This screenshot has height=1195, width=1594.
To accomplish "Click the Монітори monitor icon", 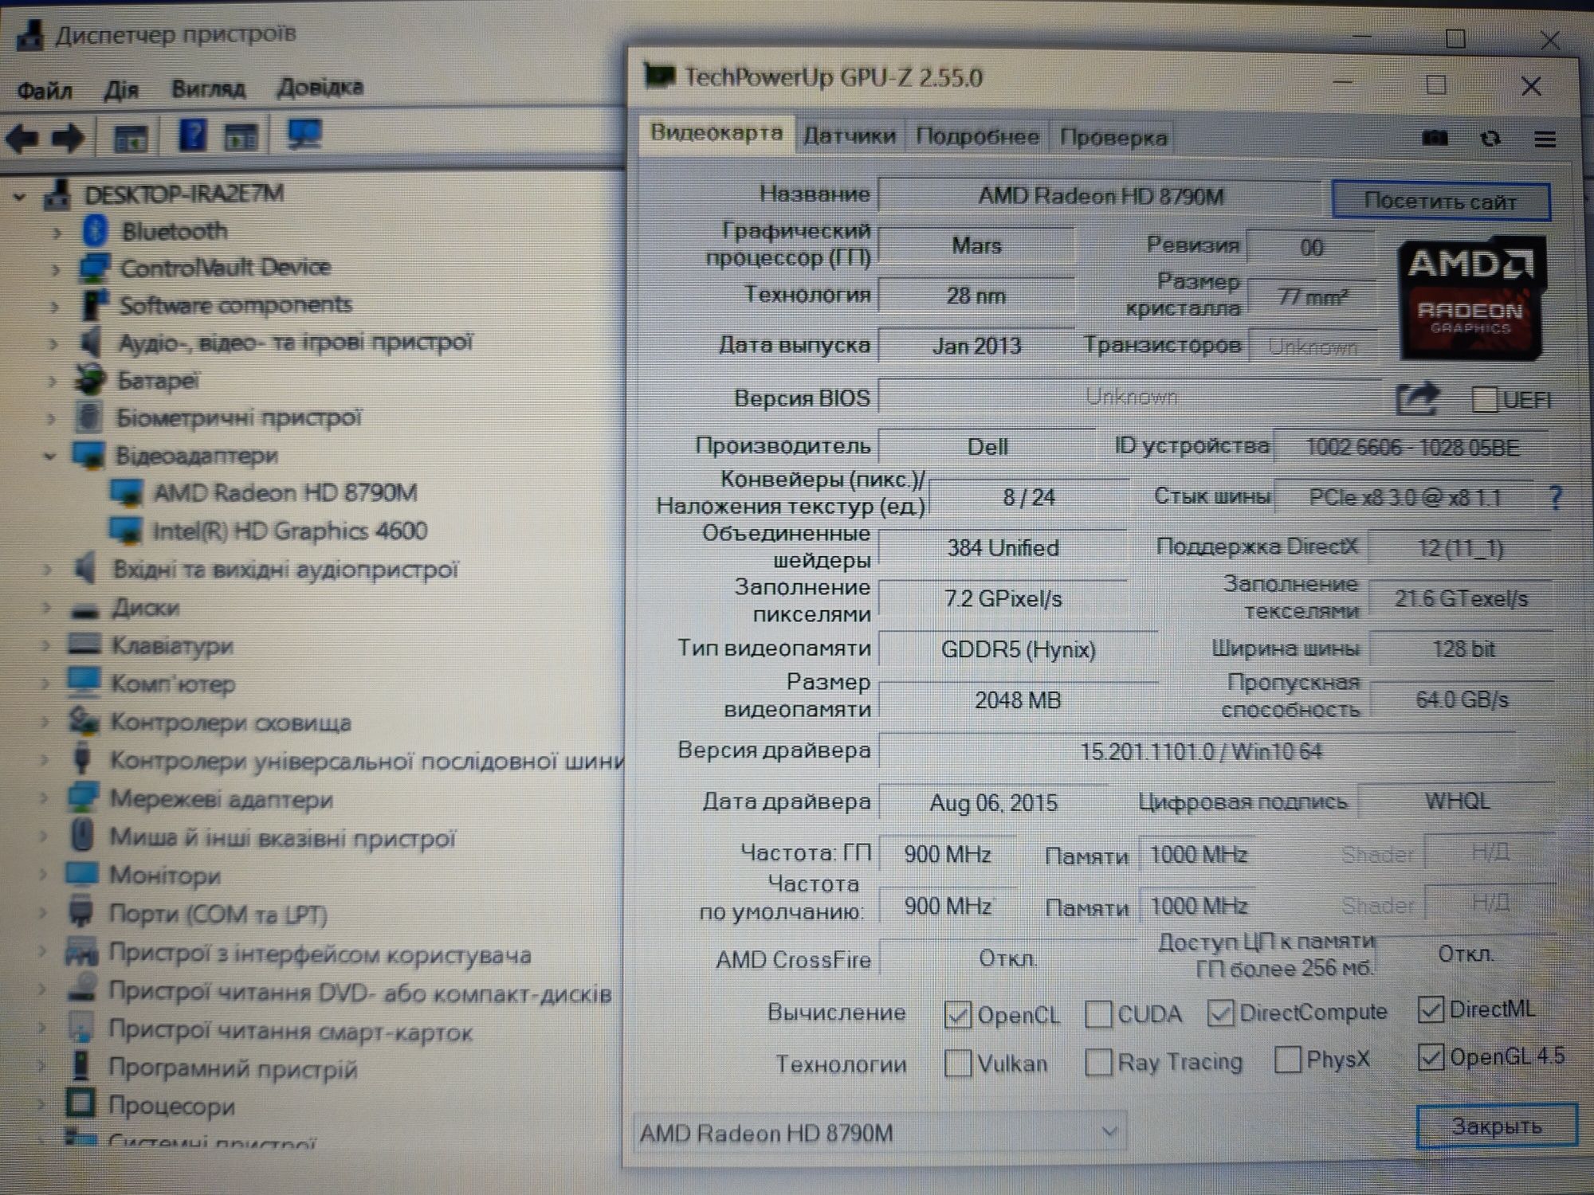I will point(81,874).
